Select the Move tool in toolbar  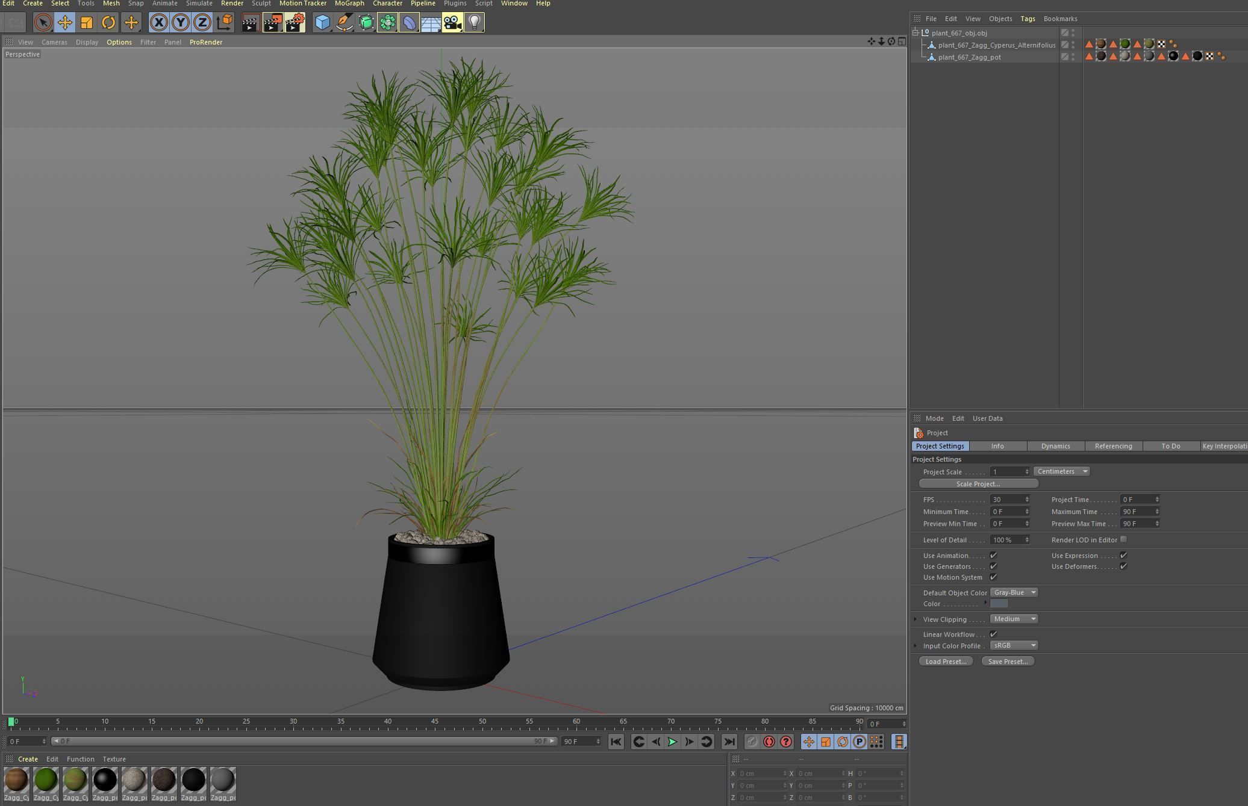point(64,23)
